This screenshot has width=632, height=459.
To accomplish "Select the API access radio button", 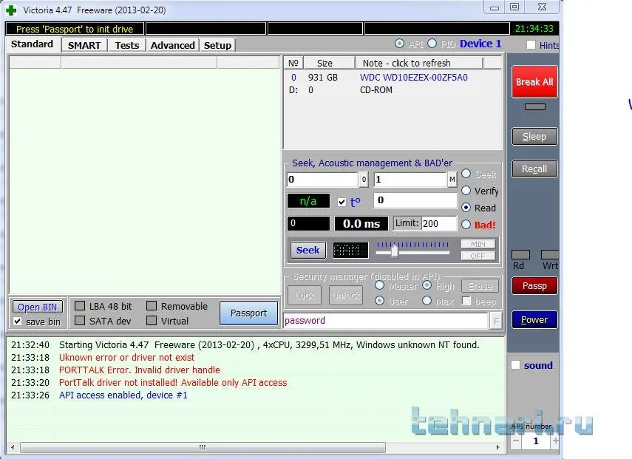I will 399,43.
